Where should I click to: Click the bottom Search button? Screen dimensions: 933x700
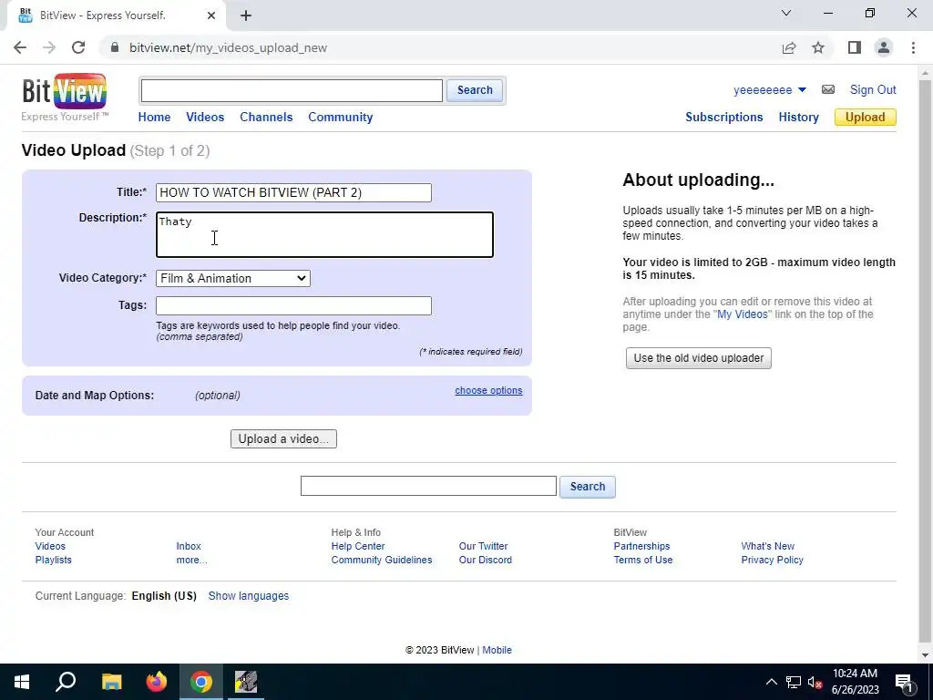point(588,487)
